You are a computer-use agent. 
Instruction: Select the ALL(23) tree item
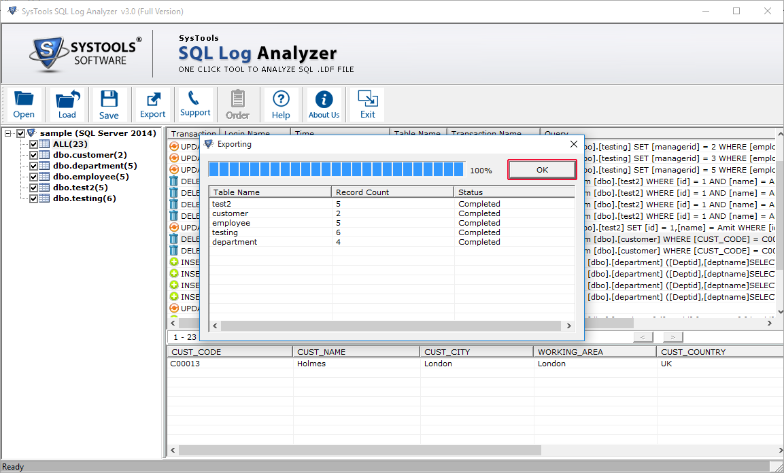(x=71, y=144)
